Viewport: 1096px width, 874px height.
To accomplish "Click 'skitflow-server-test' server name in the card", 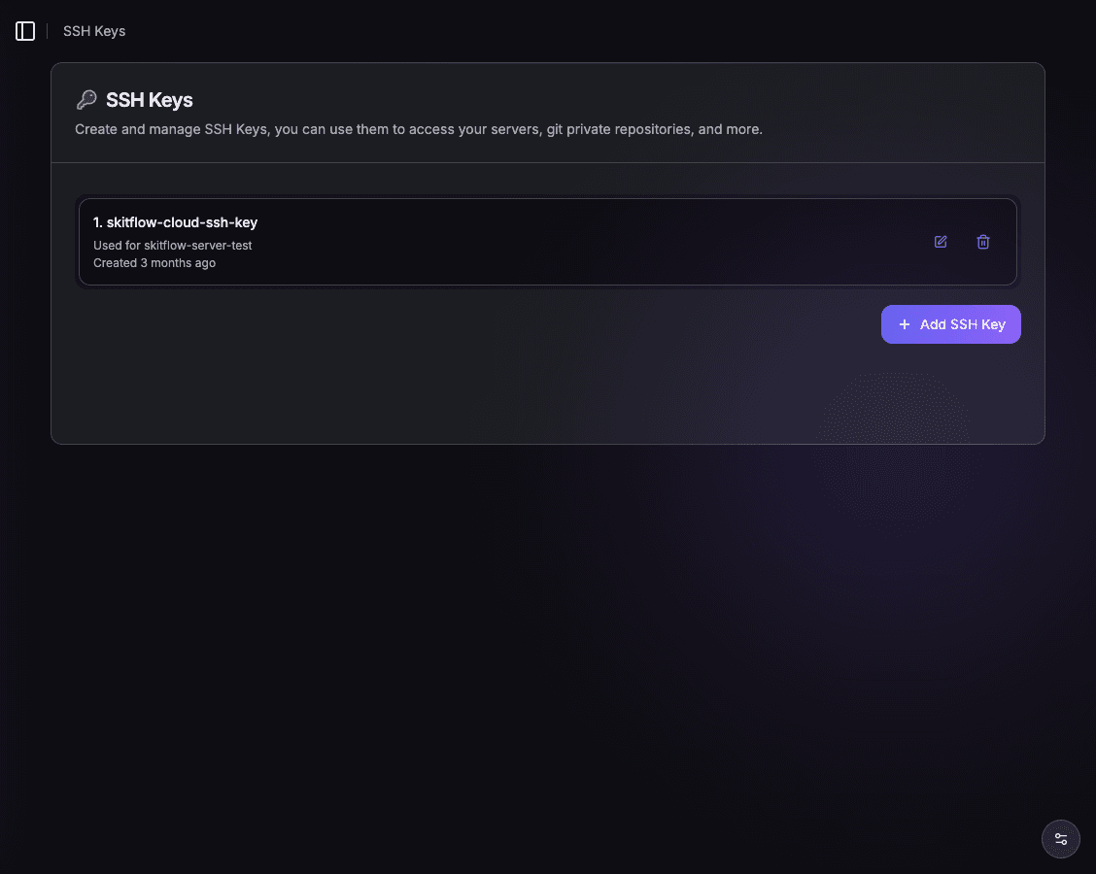I will 198,246.
